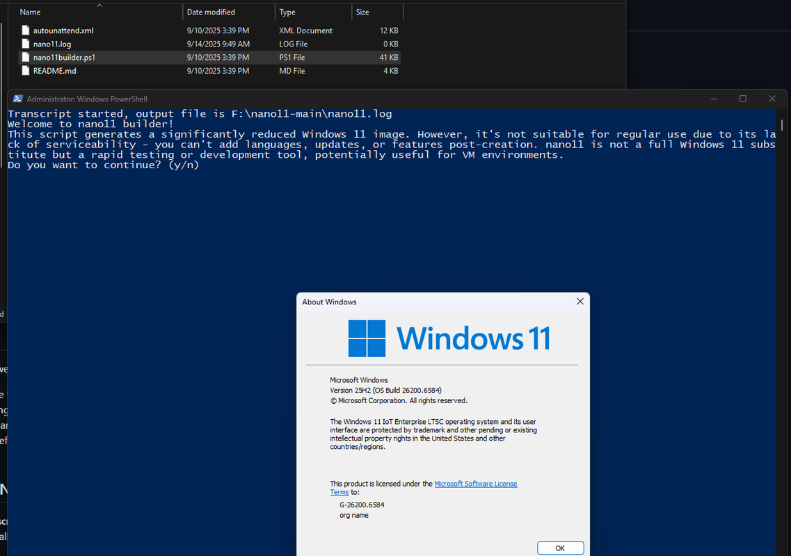Click the MD File type cell
The image size is (791, 556).
click(x=292, y=71)
